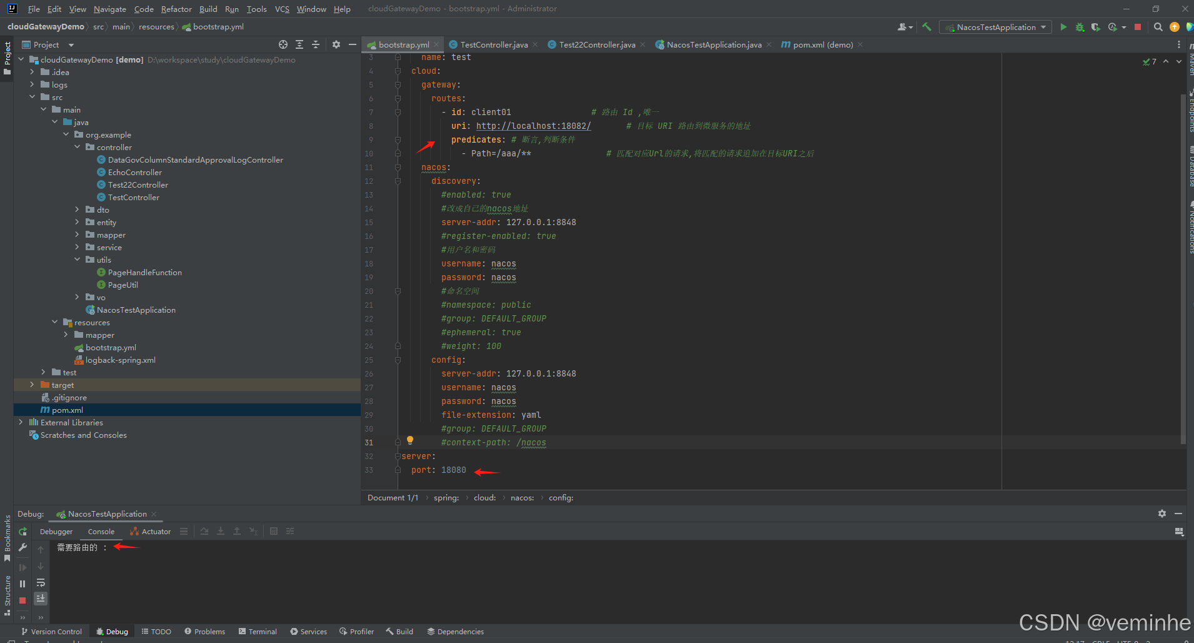Toggle soft-wrap in the console
Screen dimensions: 1194x643
(41, 583)
